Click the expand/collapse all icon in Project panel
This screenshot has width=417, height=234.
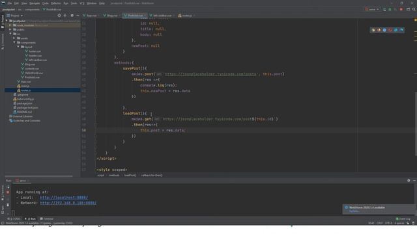[65, 16]
